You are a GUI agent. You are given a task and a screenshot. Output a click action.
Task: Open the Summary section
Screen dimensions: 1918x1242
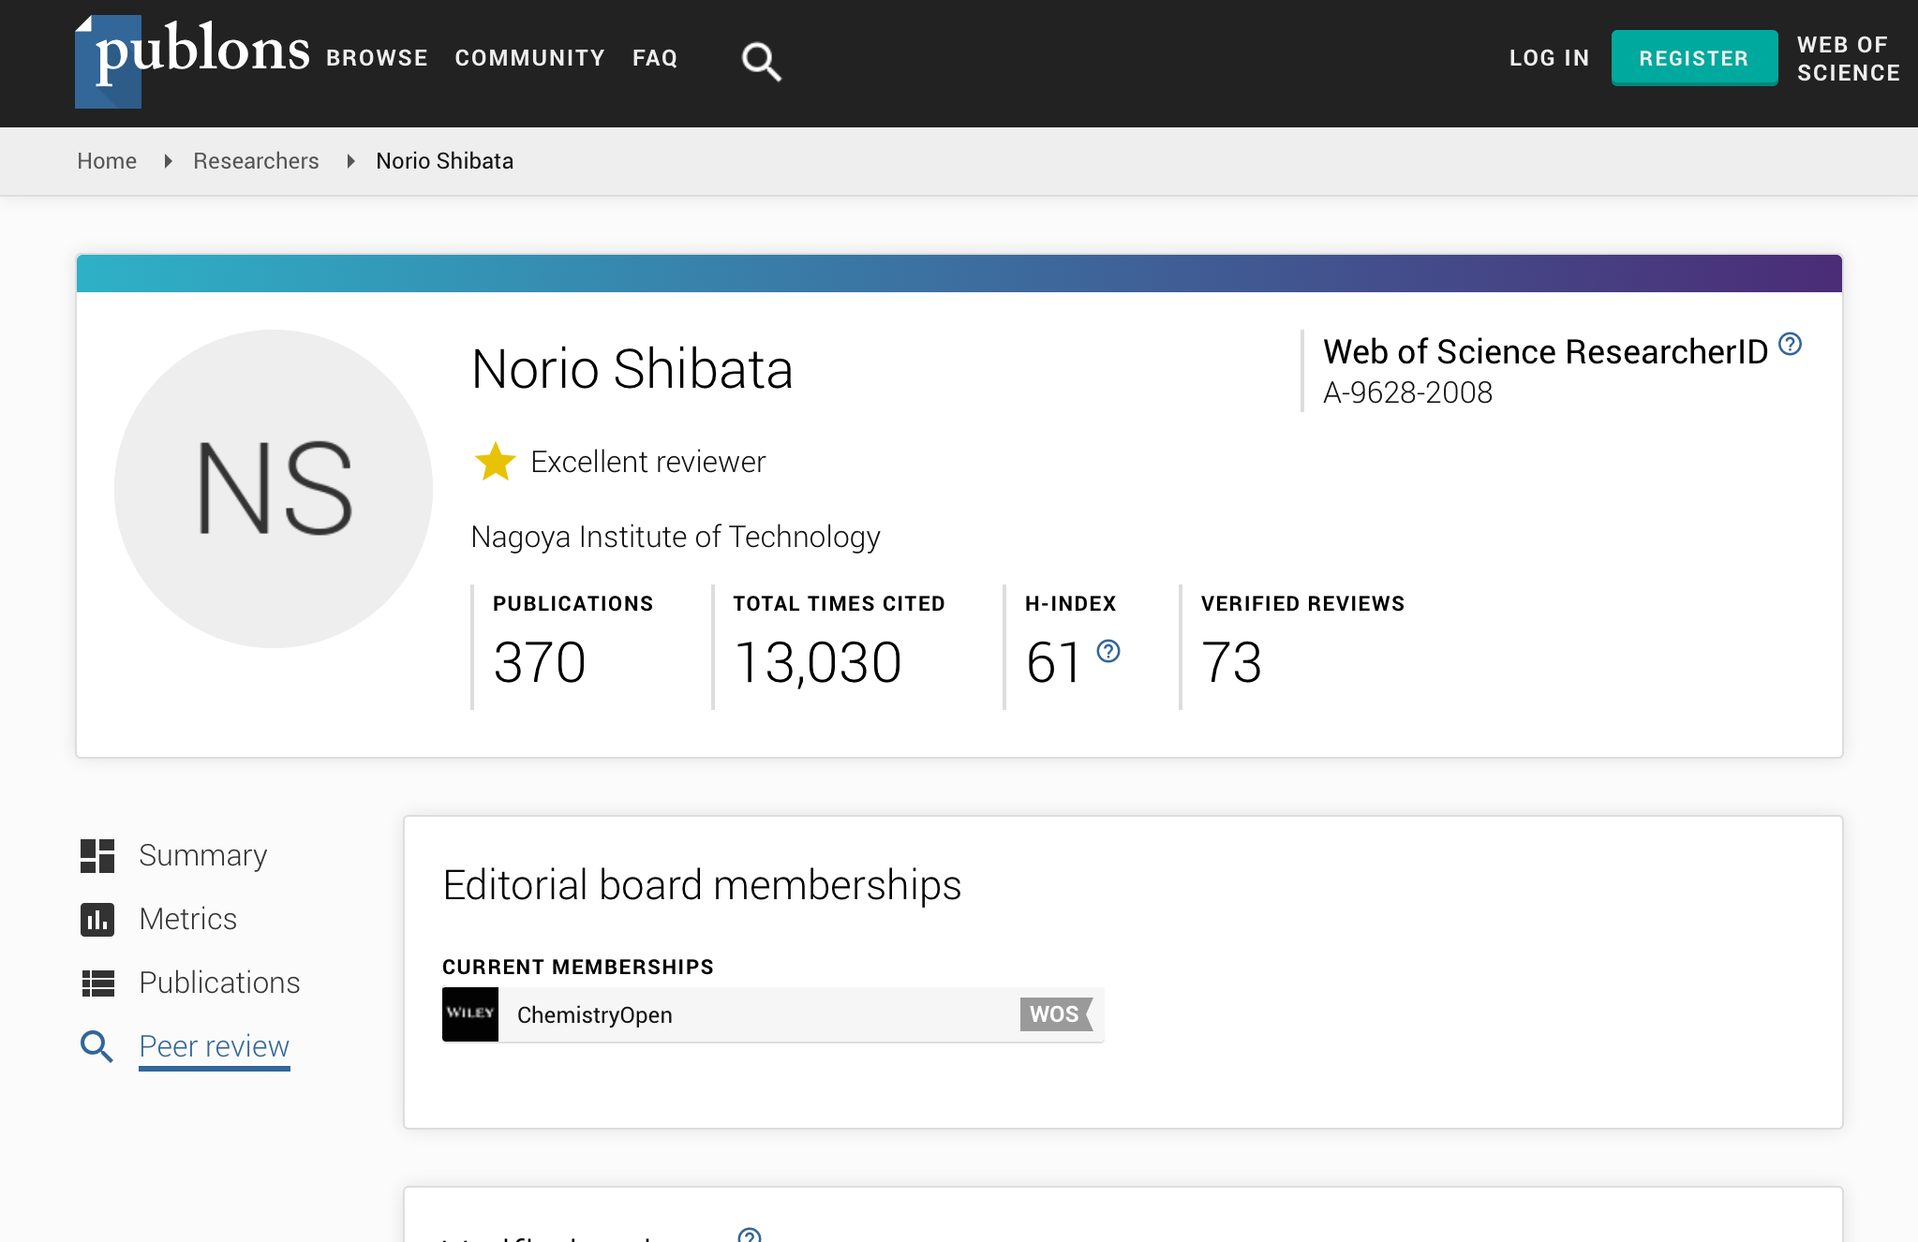203,855
